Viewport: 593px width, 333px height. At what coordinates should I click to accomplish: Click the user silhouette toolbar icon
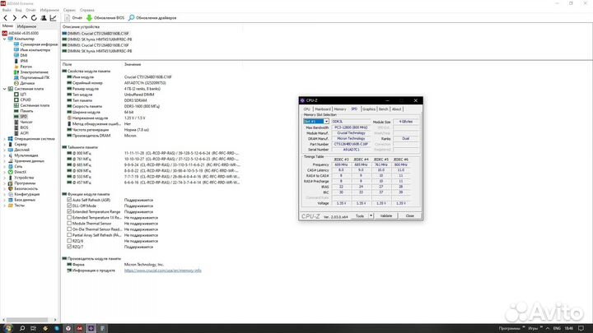click(44, 18)
